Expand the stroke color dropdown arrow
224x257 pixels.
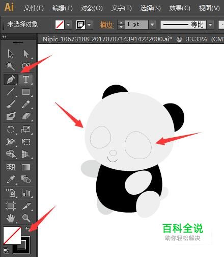[89, 25]
